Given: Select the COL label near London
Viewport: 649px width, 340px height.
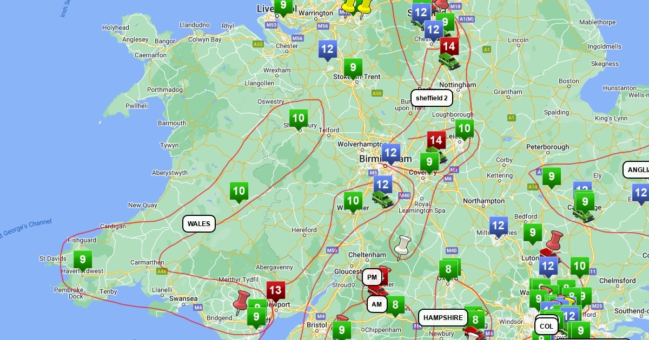Looking at the screenshot, I should point(546,326).
